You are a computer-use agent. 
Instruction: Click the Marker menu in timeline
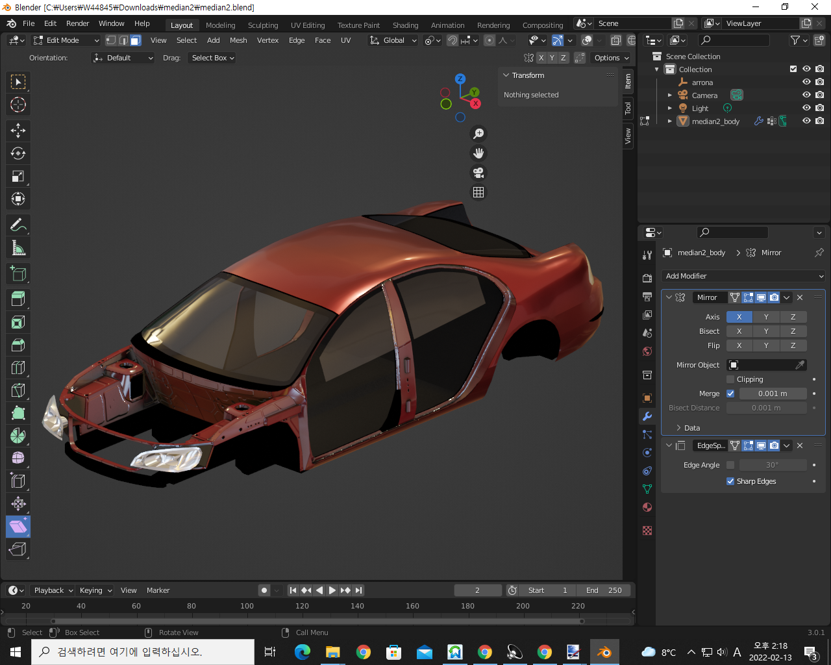pos(158,590)
